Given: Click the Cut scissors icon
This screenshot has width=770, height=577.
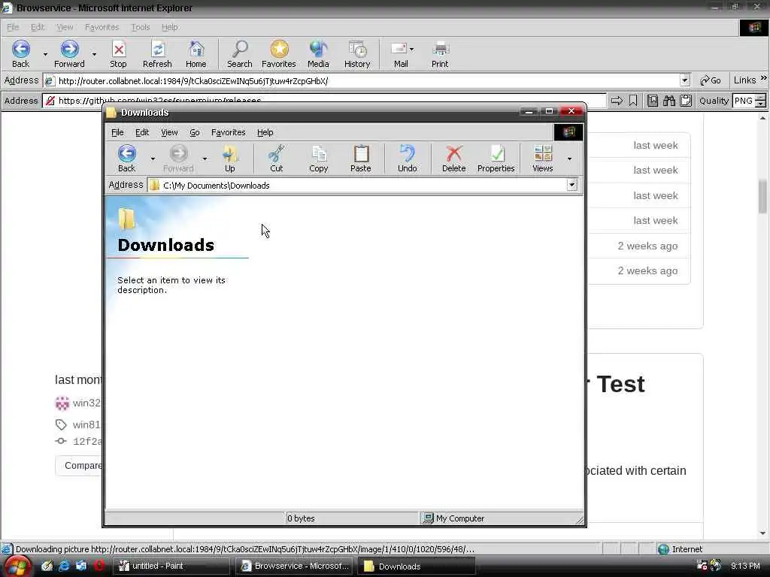Looking at the screenshot, I should [x=277, y=159].
